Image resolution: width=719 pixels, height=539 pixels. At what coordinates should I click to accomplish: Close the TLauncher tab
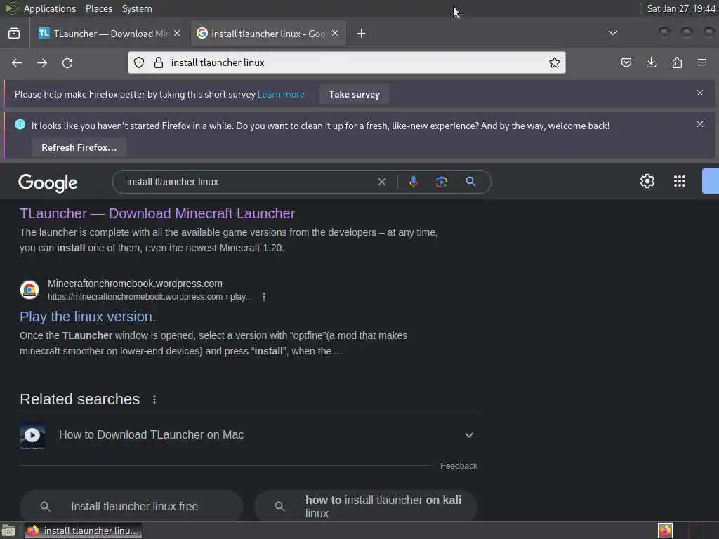tap(177, 33)
